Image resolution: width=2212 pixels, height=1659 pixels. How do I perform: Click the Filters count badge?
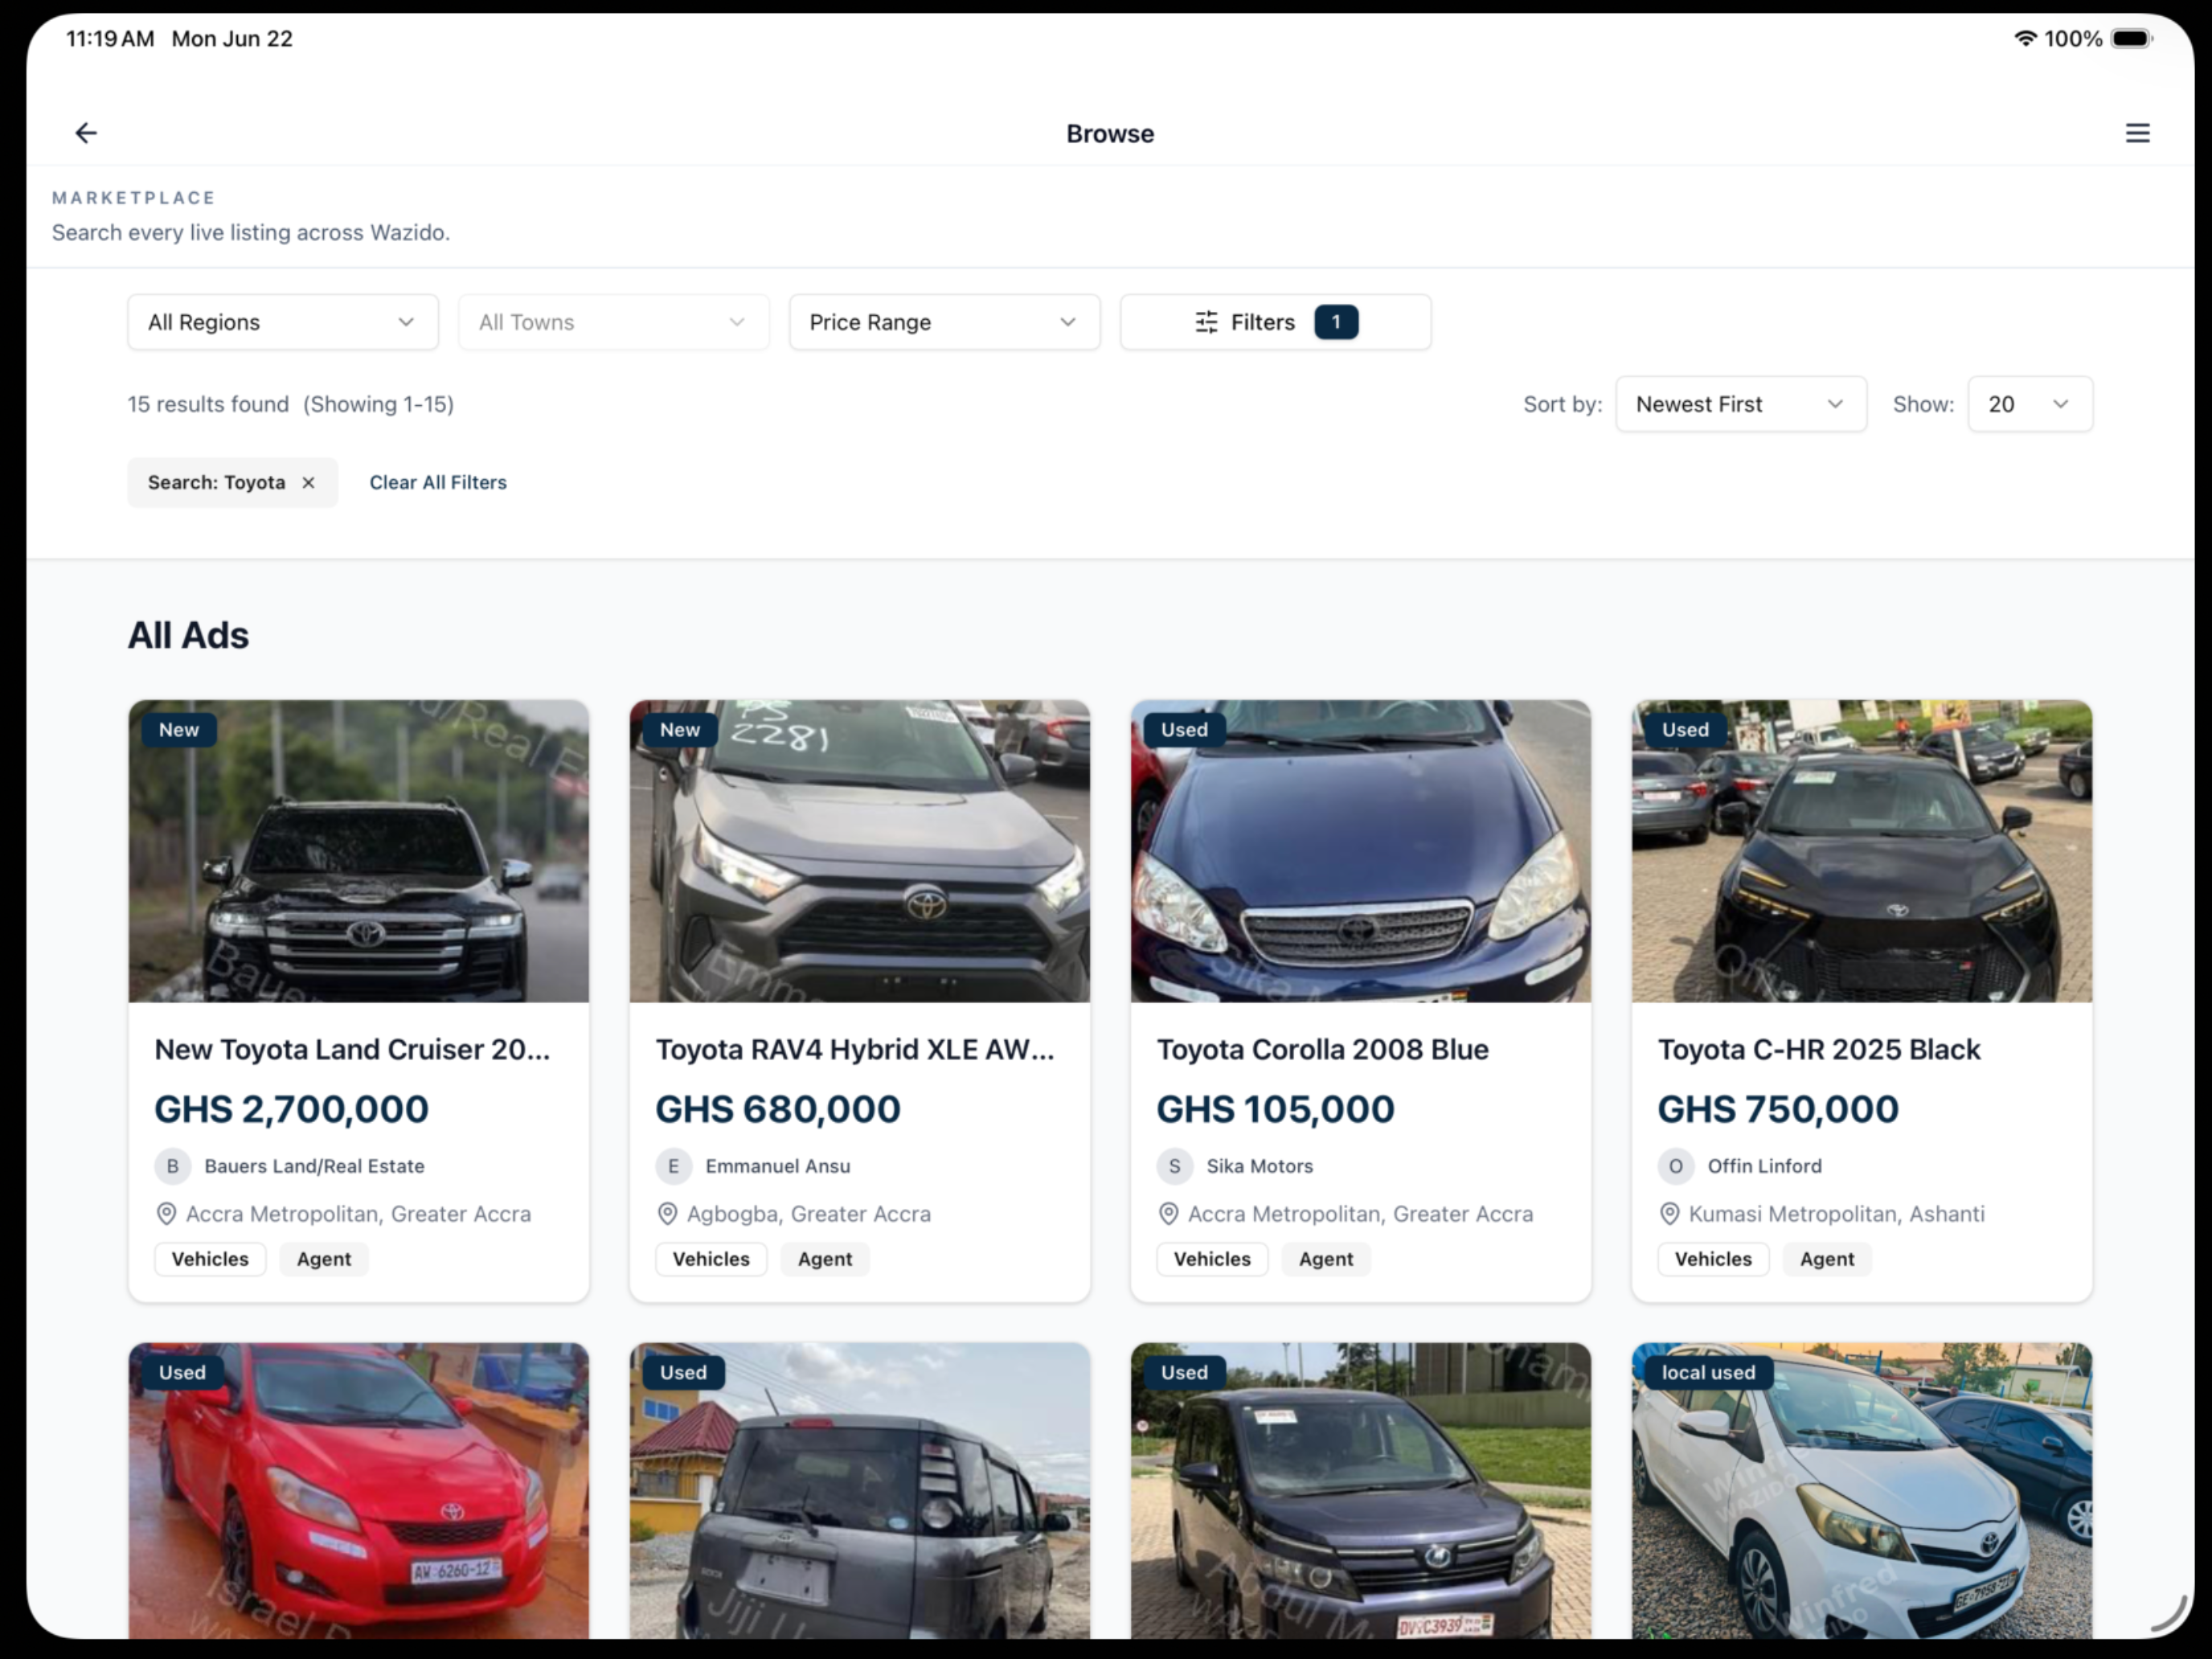point(1335,322)
